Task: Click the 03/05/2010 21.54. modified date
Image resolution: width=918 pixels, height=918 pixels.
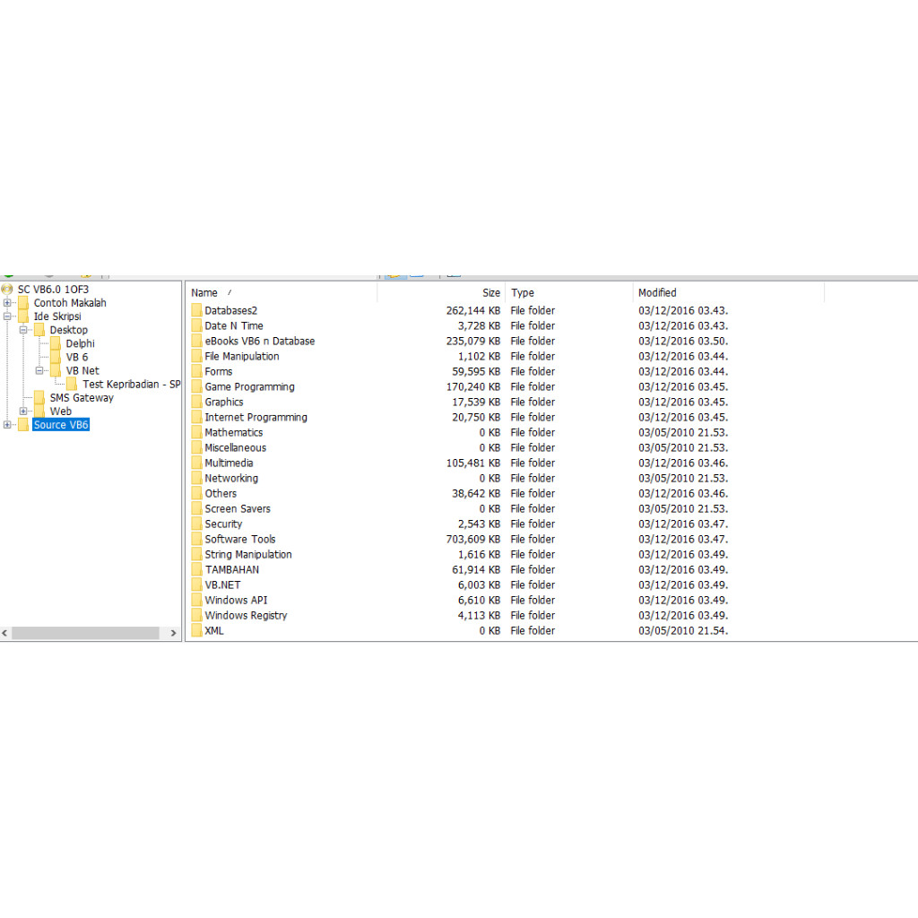Action: click(x=683, y=630)
